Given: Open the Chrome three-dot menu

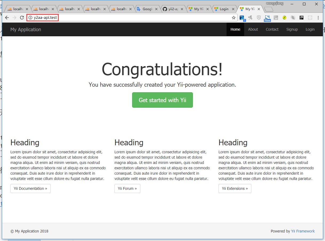Looking at the screenshot, I should coord(318,18).
